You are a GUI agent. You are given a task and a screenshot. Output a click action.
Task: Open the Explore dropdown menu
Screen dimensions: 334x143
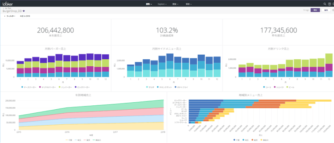[162, 4]
